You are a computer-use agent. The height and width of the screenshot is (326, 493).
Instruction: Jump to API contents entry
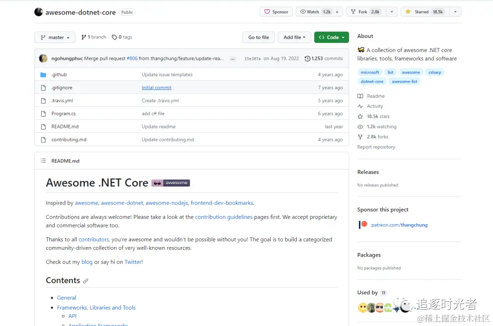click(72, 316)
